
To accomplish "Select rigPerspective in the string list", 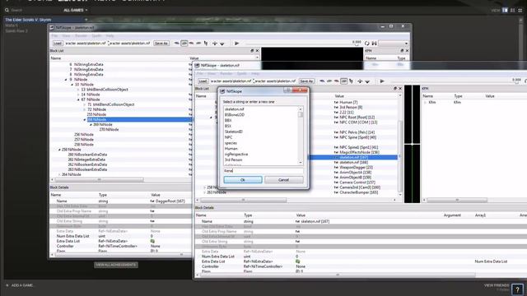I will coord(236,154).
